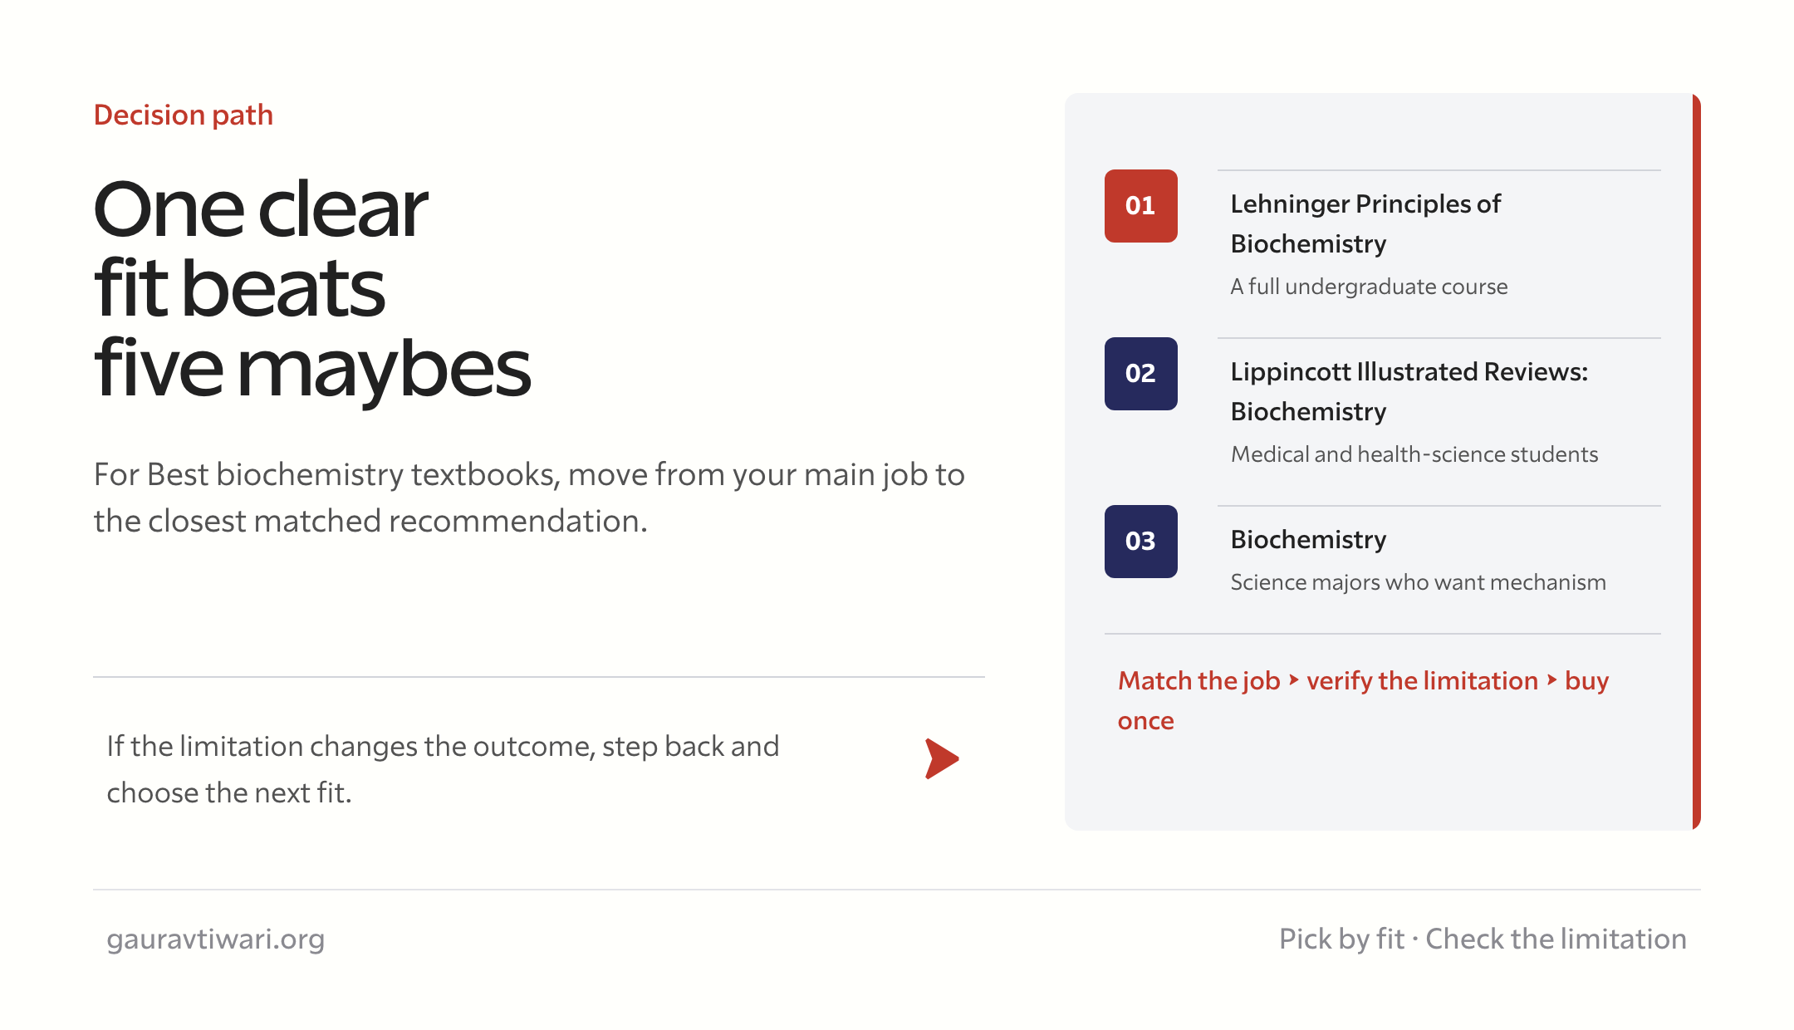Click 'verify the limitation' red text

tap(1422, 680)
